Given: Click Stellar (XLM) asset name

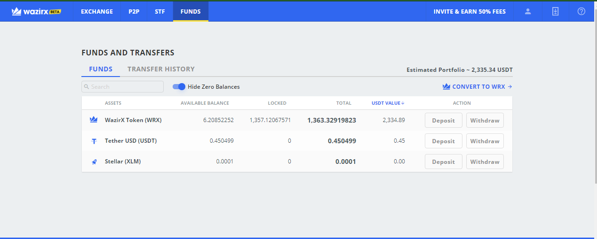Looking at the screenshot, I should click(x=123, y=162).
